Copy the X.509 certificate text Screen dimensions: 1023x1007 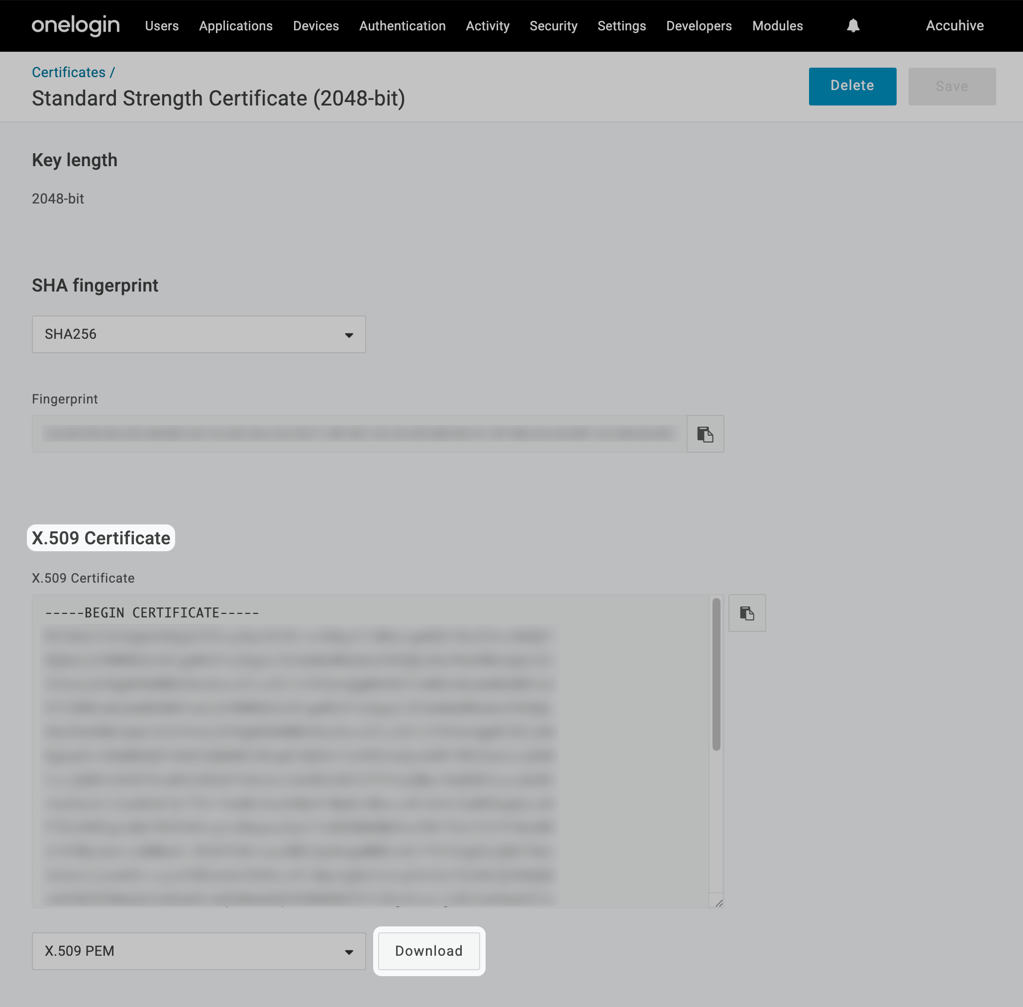pyautogui.click(x=747, y=613)
